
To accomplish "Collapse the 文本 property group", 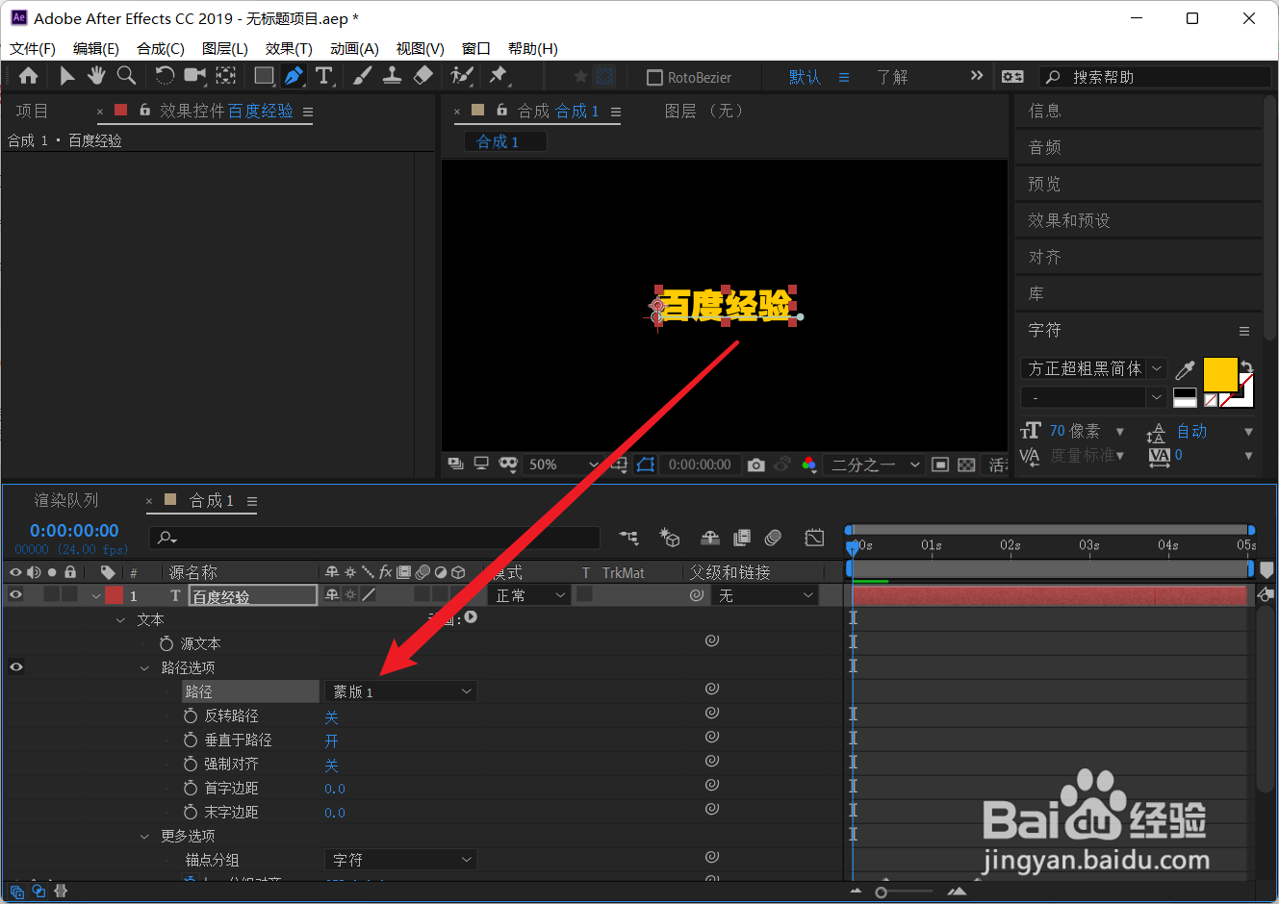I will pyautogui.click(x=120, y=620).
